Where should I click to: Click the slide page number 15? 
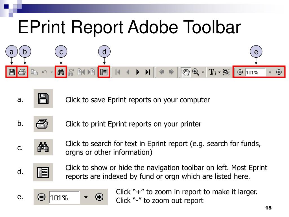tap(268, 208)
